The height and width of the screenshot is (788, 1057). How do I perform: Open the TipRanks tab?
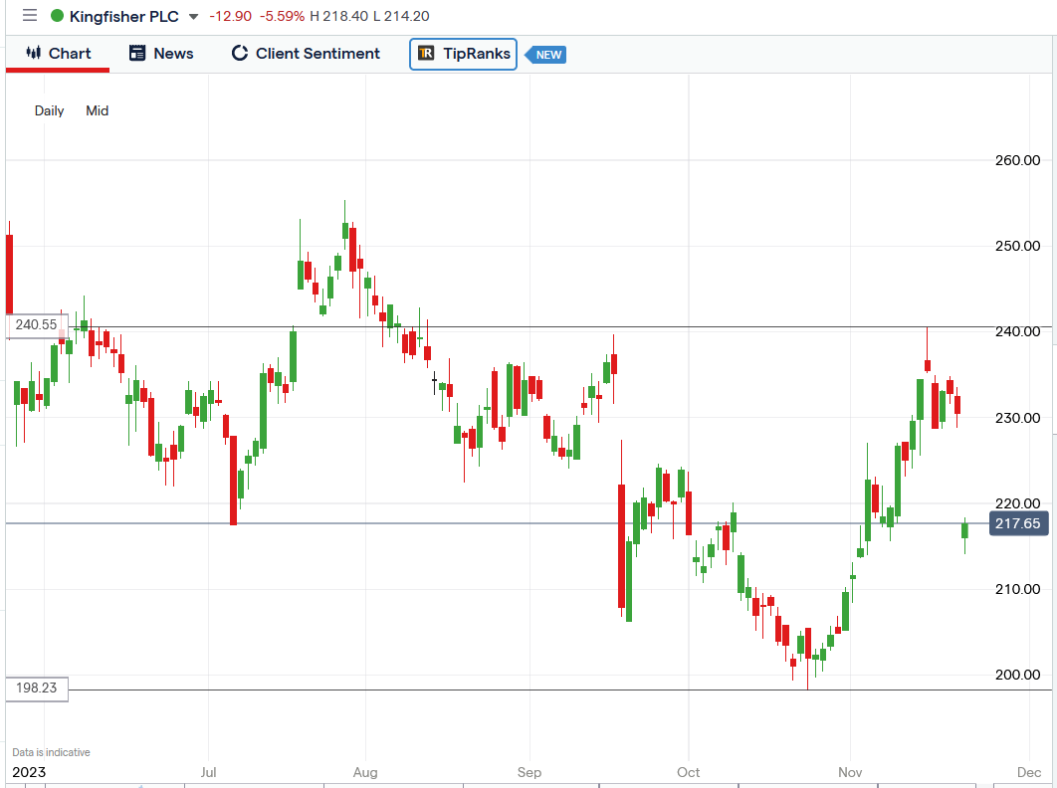pos(463,54)
